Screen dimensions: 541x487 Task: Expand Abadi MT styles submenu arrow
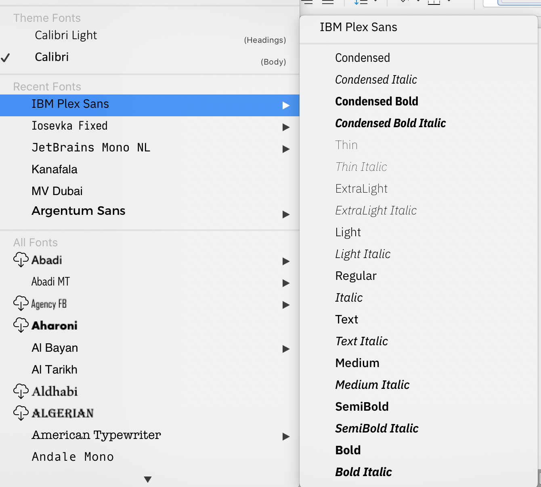[x=286, y=283]
